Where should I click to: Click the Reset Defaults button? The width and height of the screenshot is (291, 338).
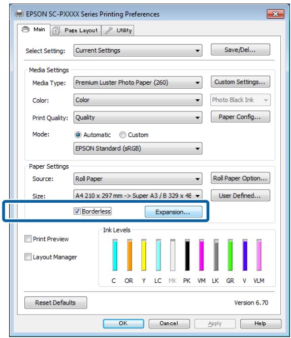[x=56, y=303]
